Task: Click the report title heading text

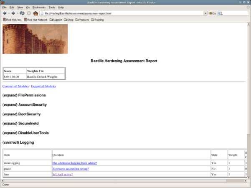Action: 124,61
